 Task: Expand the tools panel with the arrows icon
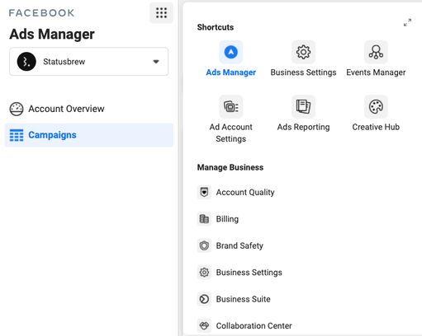tap(407, 22)
